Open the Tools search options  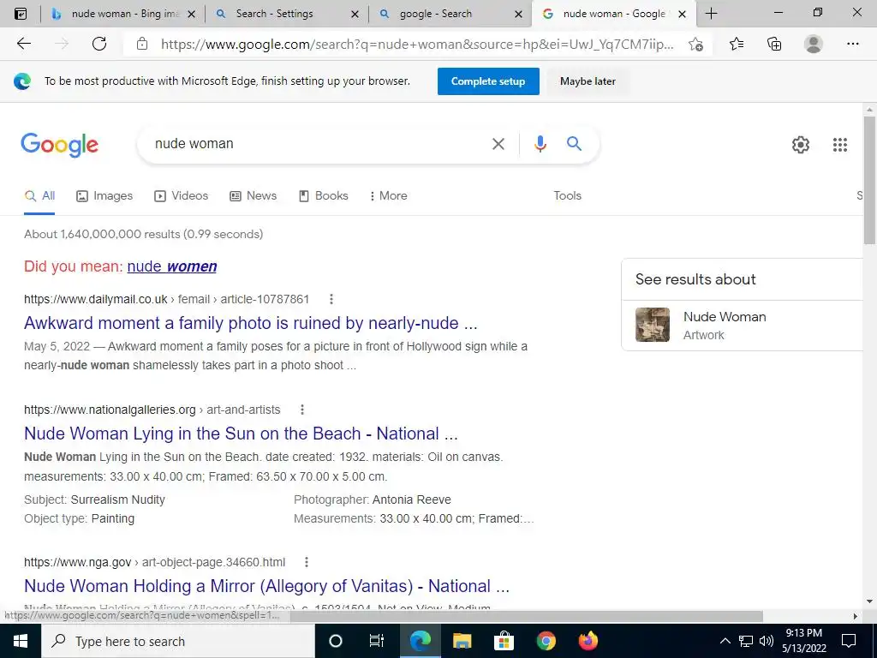click(567, 196)
